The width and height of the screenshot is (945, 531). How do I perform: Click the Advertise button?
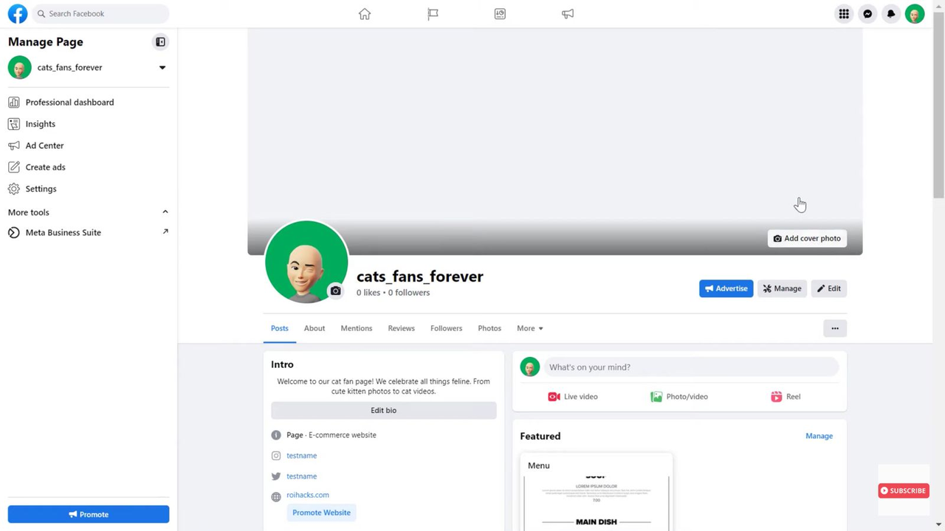click(726, 288)
